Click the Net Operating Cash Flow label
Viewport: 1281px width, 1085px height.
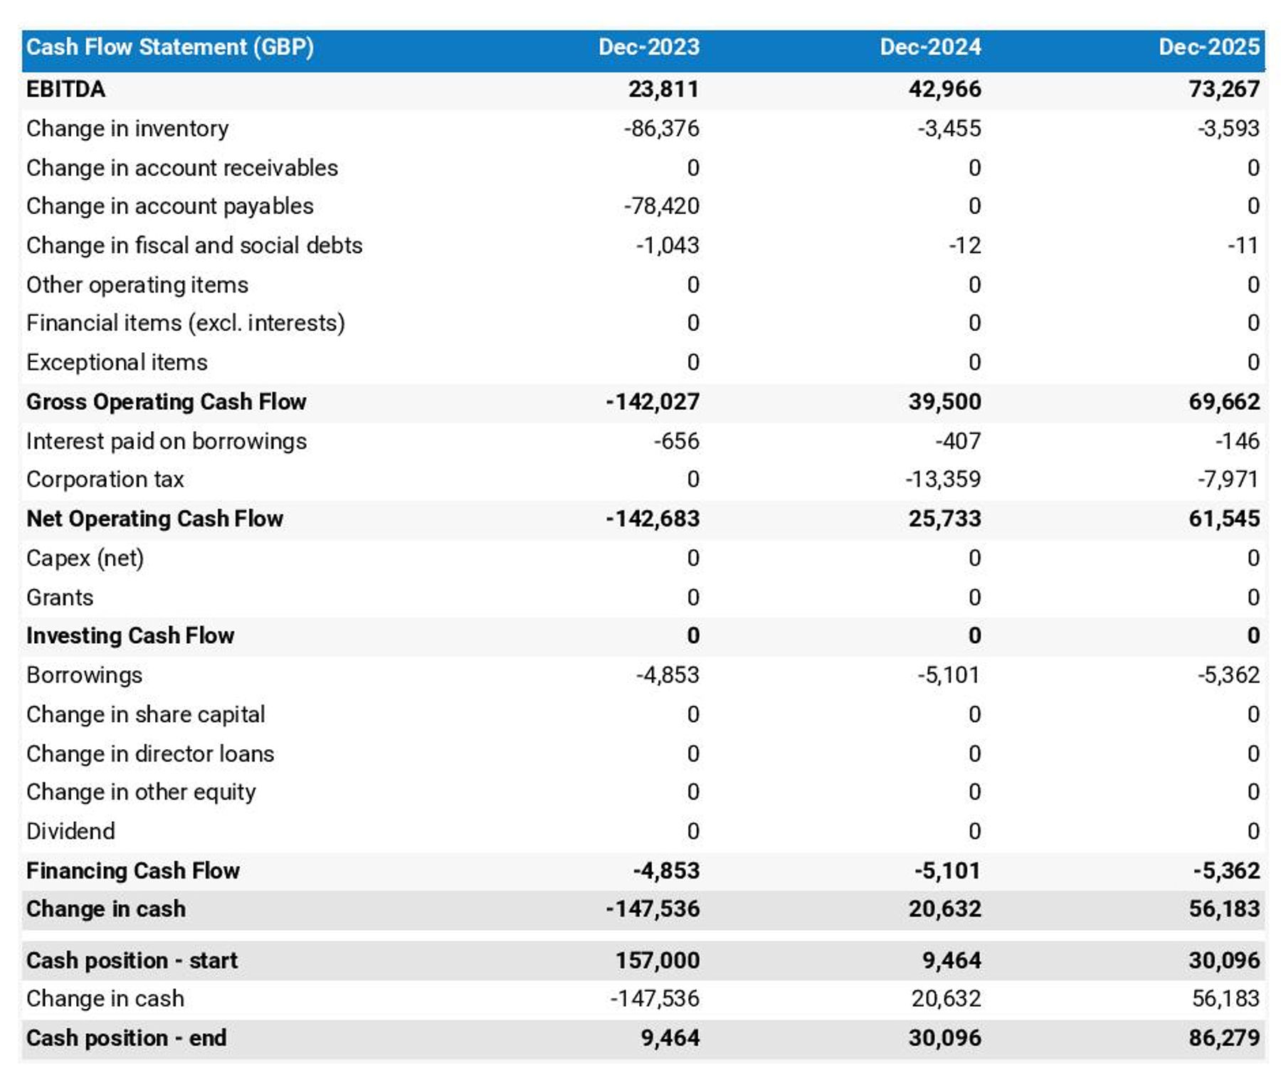point(155,518)
